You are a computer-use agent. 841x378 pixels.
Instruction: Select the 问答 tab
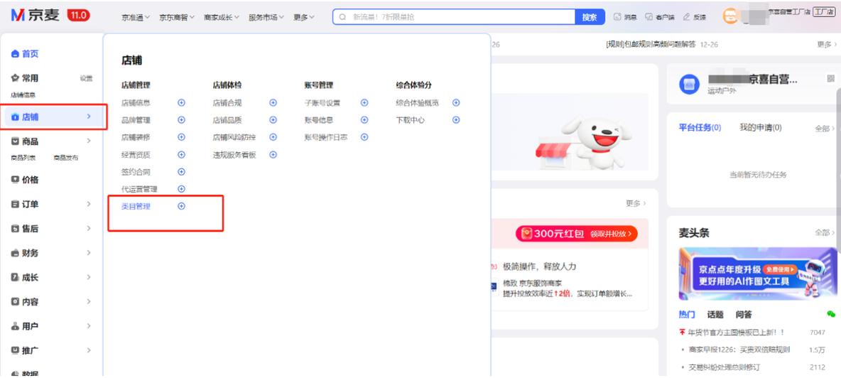[x=744, y=315]
